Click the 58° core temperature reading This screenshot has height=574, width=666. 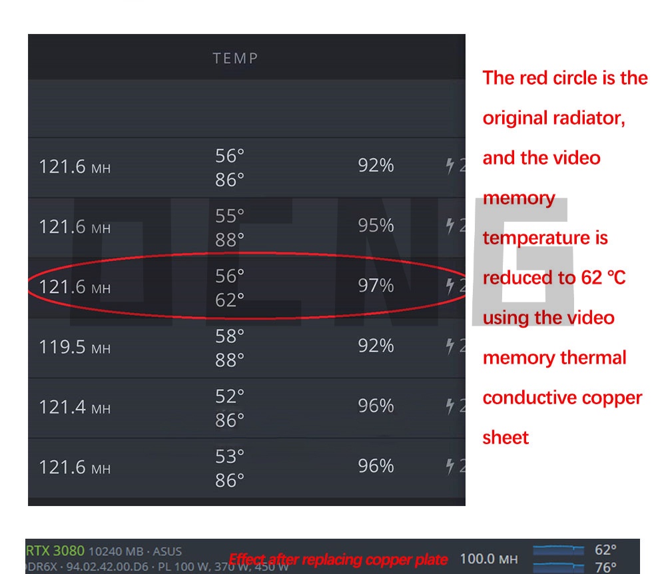pyautogui.click(x=230, y=336)
